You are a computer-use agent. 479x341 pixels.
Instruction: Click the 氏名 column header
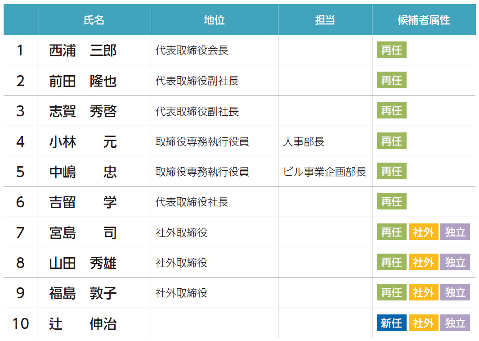tap(94, 20)
